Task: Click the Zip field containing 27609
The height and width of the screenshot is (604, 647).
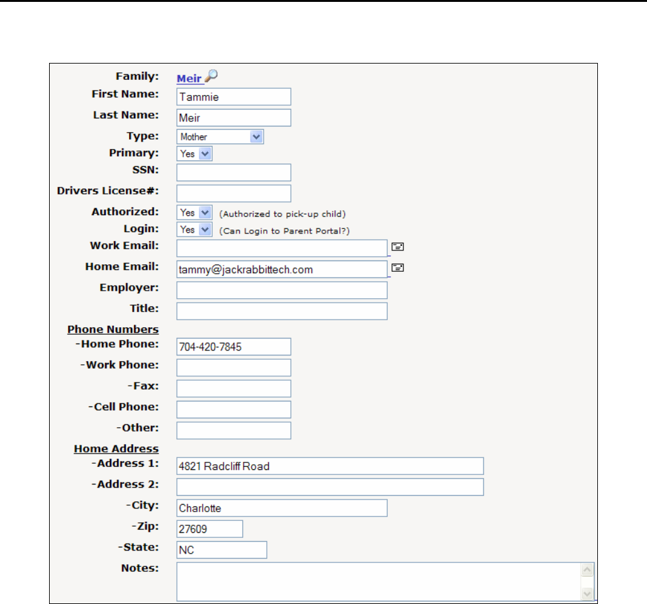Action: tap(210, 529)
